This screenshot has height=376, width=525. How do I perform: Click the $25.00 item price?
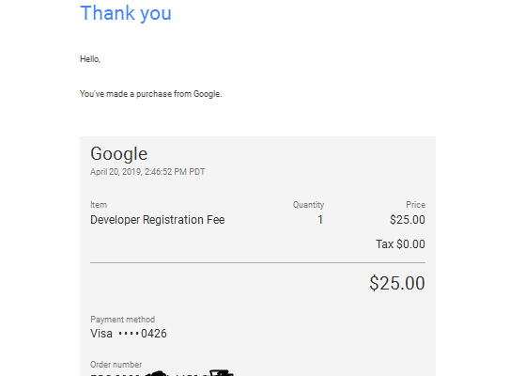[x=408, y=220]
